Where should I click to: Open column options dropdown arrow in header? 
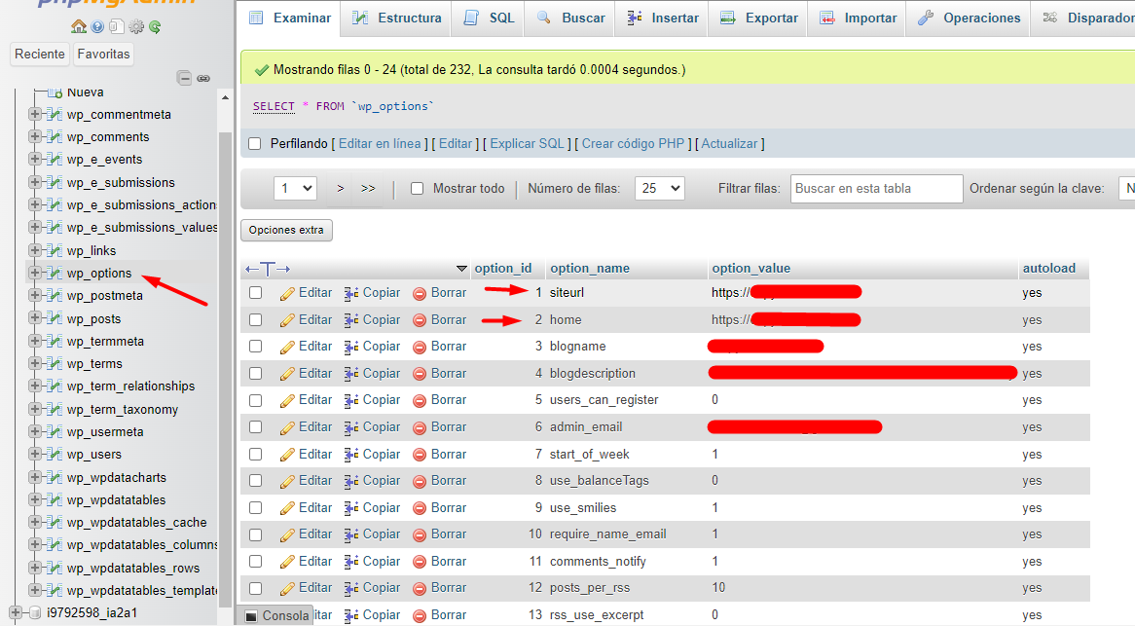pos(461,269)
